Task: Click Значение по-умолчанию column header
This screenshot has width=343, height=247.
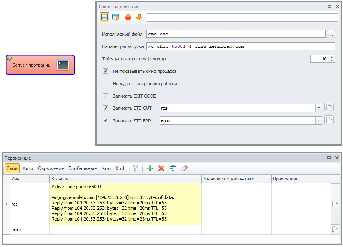Action: click(236, 179)
